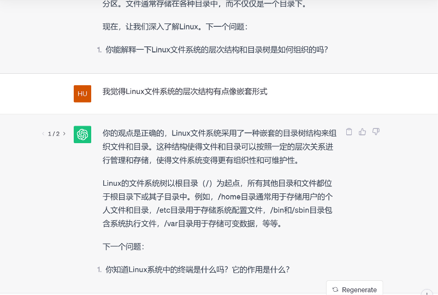Image resolution: width=438 pixels, height=295 pixels.
Task: Click the user message about 嵌套形式
Action: click(x=185, y=92)
